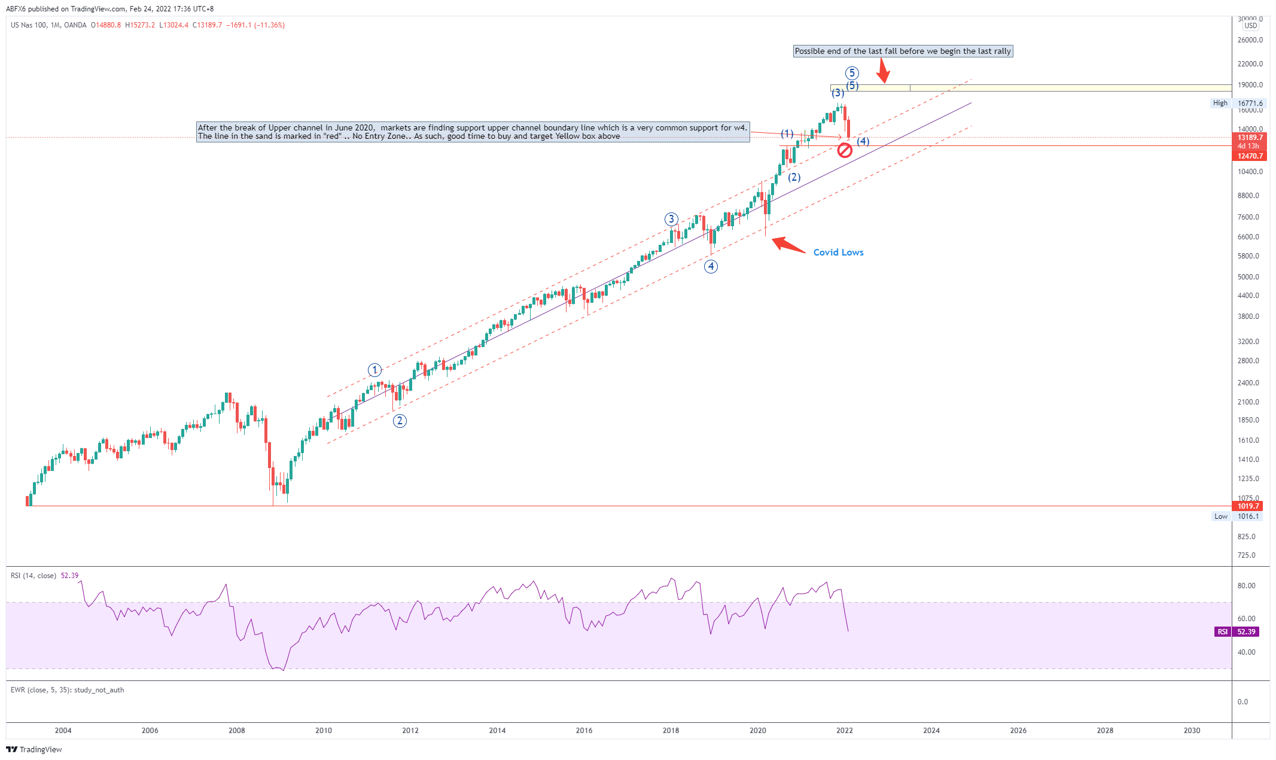Click the red 13189.7 current price label
Screen dimensions: 1276x760
coord(1250,138)
